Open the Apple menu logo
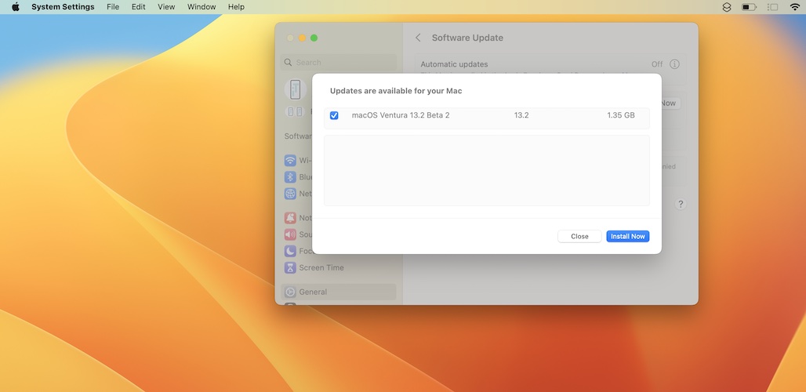Screen dimensions: 806x392 16,7
